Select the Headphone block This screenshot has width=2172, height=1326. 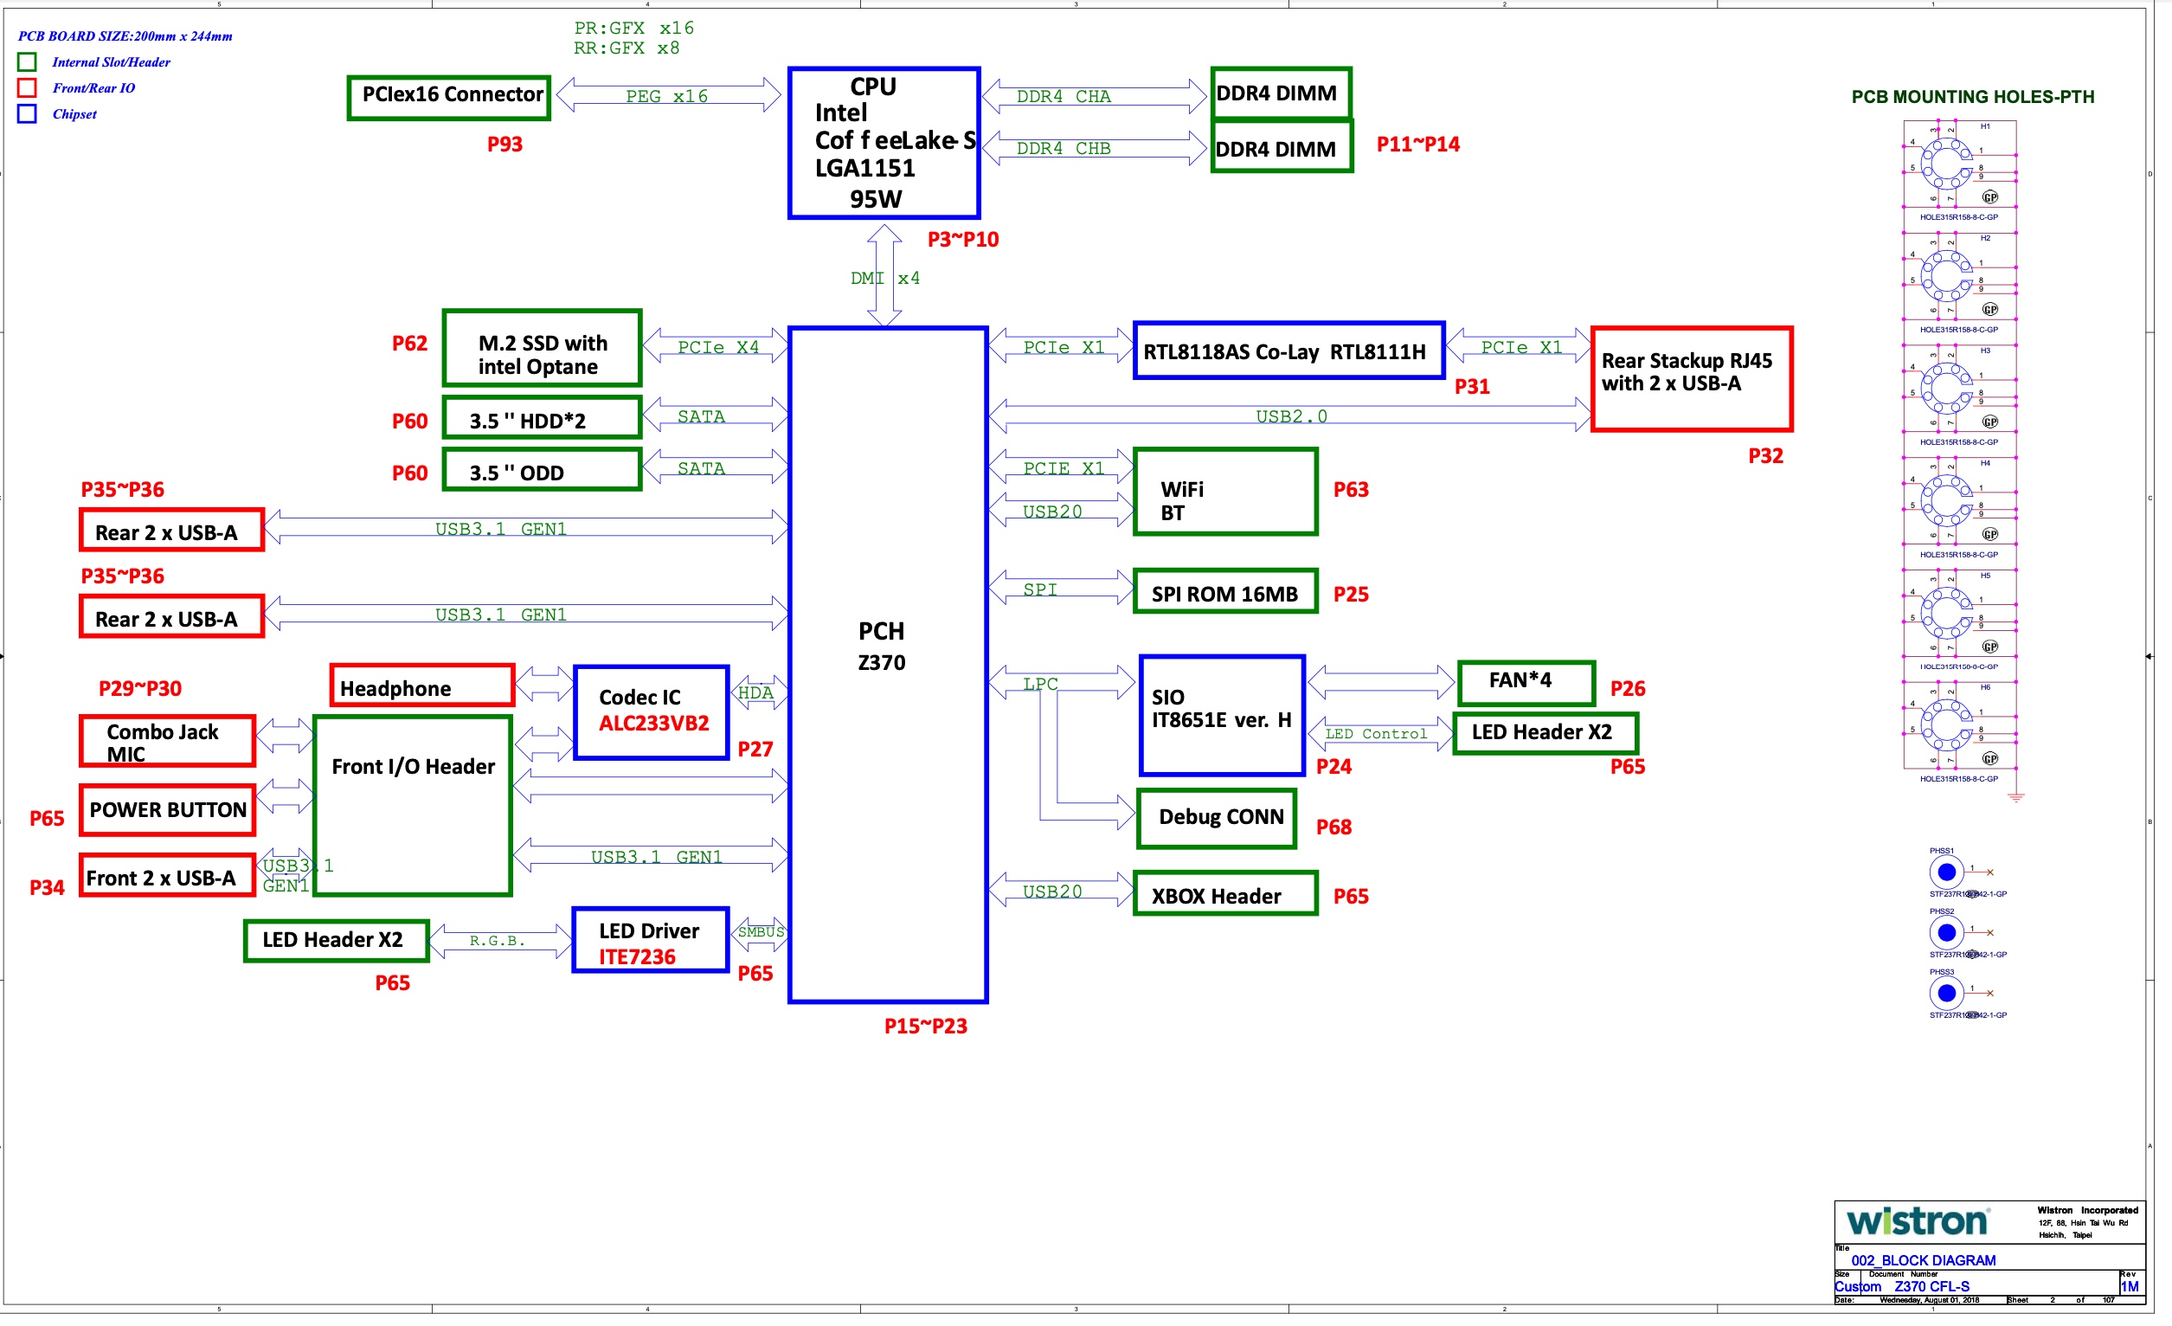click(421, 685)
